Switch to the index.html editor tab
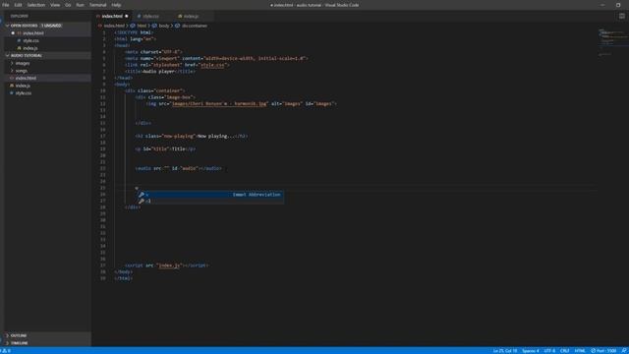 tap(112, 16)
